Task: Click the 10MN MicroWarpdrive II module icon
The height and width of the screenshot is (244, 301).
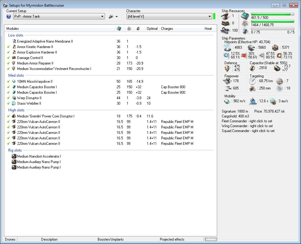Action: click(14, 82)
